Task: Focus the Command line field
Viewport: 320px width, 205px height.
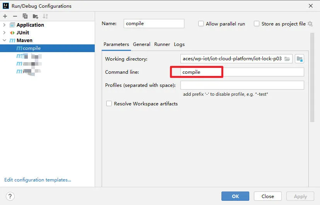Action: (242, 72)
